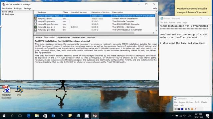
Task: Click the volume icon in system tray
Action: coord(184,116)
